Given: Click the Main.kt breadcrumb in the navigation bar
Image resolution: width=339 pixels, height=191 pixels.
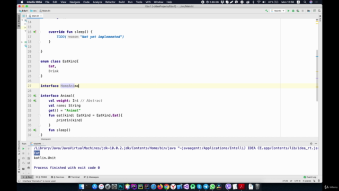Looking at the screenshot, I should 45,11.
